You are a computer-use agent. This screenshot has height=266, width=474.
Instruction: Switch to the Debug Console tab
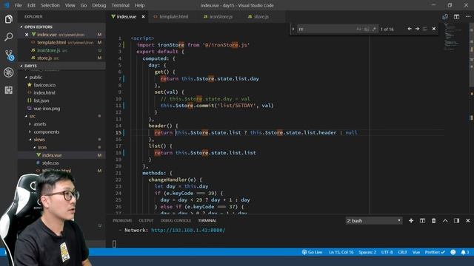pos(176,221)
